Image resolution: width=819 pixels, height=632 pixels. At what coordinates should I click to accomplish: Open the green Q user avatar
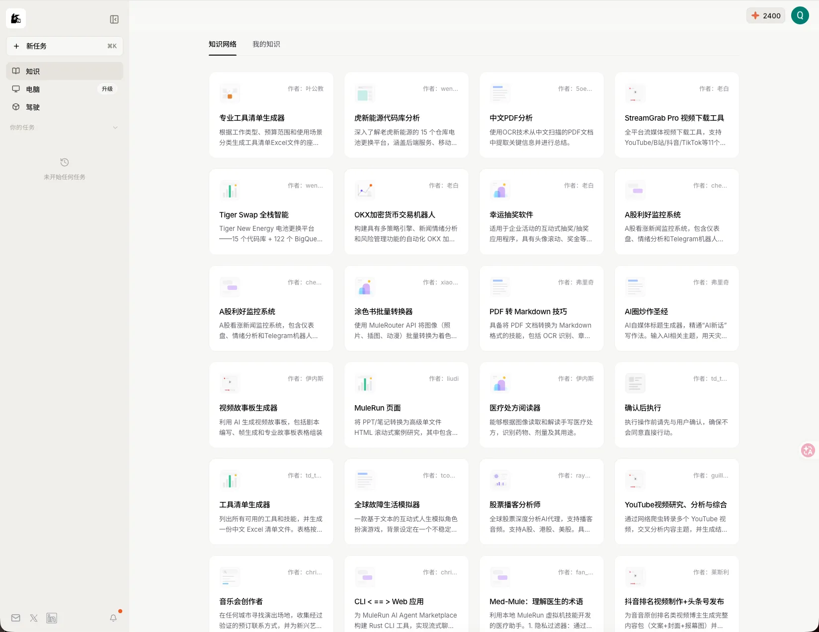(x=800, y=15)
